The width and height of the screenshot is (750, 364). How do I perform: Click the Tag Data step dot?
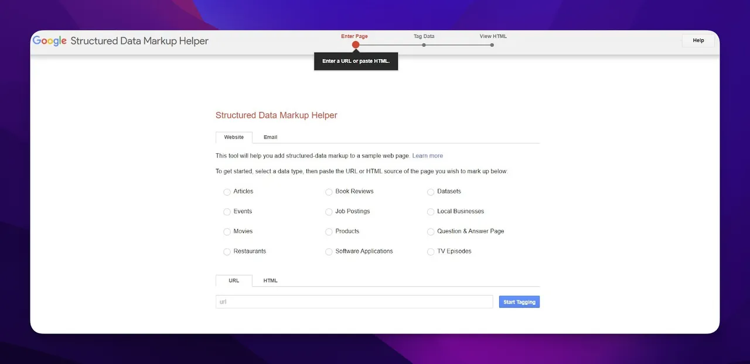click(x=424, y=45)
